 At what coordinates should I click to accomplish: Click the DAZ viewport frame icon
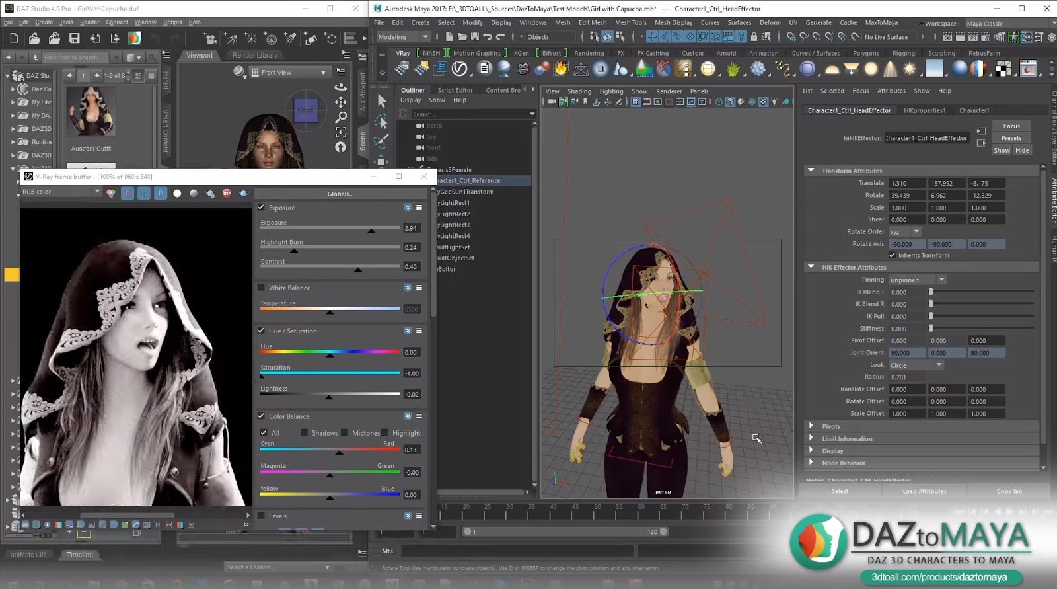(x=341, y=132)
